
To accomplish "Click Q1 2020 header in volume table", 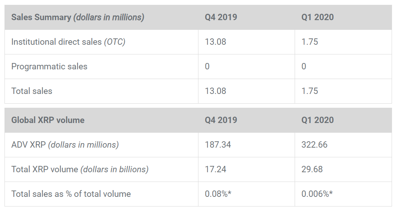I will click(317, 120).
